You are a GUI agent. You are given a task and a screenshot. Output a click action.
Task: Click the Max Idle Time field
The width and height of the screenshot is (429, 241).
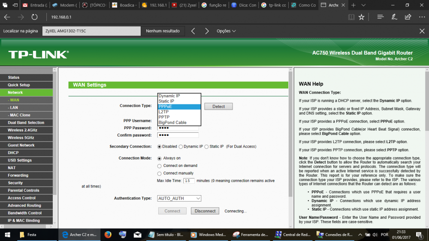tap(189, 181)
